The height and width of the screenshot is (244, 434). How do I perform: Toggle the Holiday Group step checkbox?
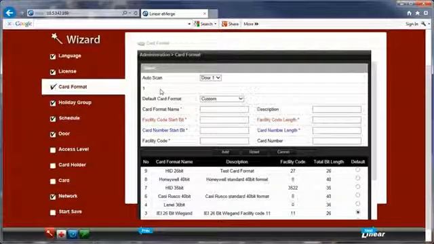53,103
